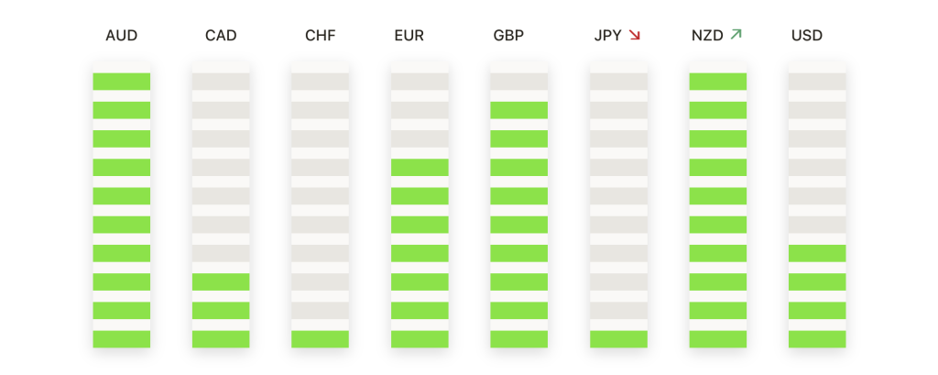Screen dimensions: 938x375
Task: Click the single green segment in JPY column
Action: point(618,338)
